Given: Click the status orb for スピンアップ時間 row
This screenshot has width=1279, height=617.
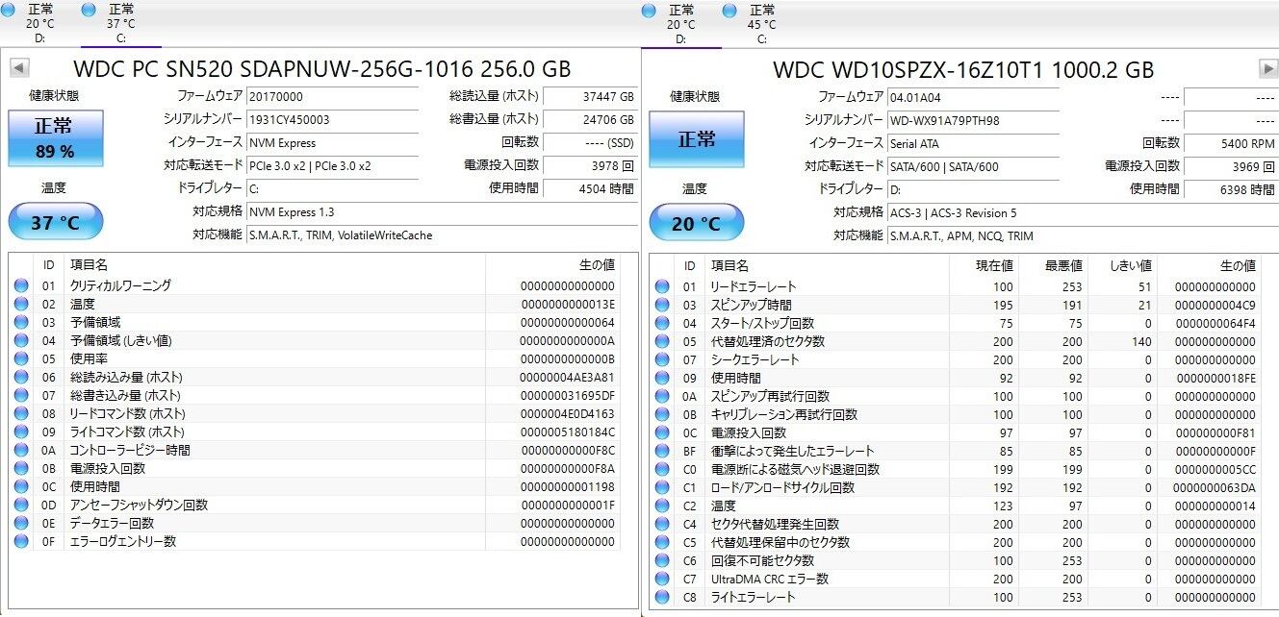Looking at the screenshot, I should (x=662, y=305).
